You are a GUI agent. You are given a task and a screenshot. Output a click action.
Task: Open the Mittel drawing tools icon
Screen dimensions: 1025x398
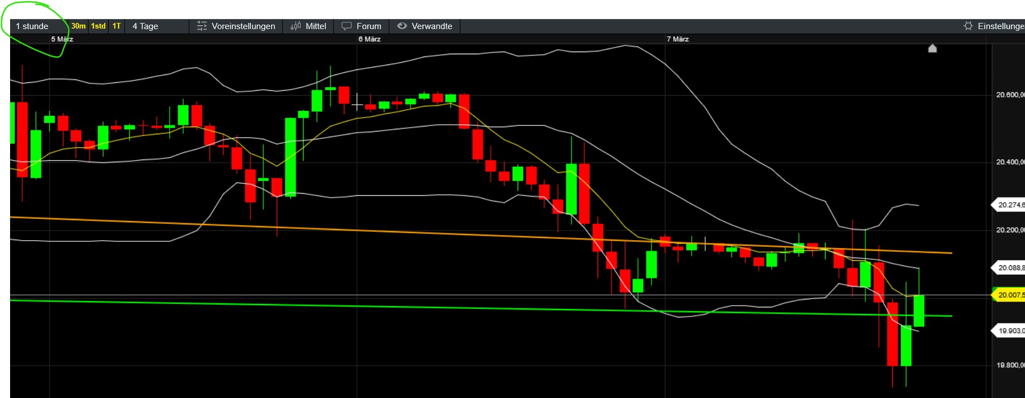(296, 26)
